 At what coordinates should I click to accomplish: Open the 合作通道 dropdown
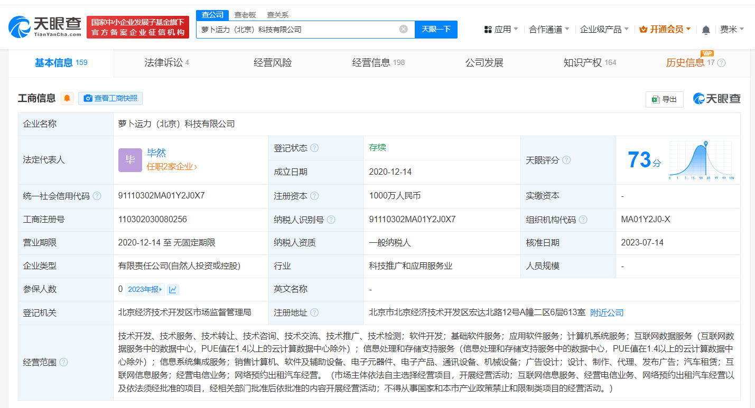pyautogui.click(x=546, y=29)
